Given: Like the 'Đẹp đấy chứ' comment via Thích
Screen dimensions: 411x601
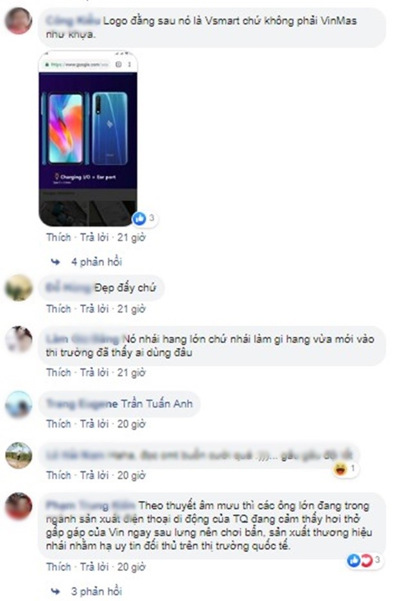Looking at the screenshot, I should coord(58,309).
